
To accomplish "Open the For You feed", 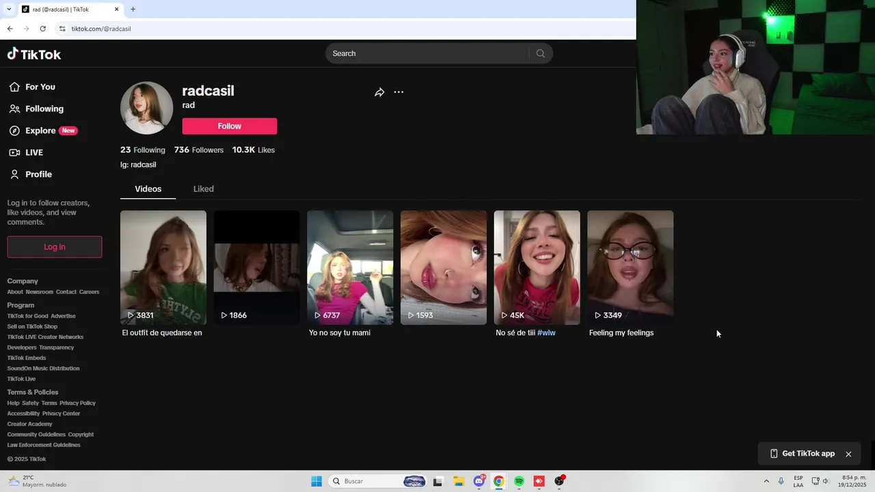I will click(32, 87).
